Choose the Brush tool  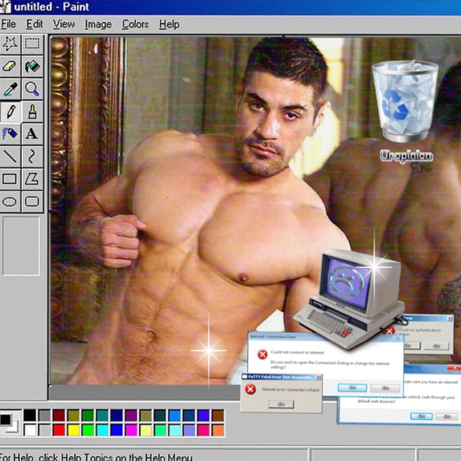click(x=32, y=112)
